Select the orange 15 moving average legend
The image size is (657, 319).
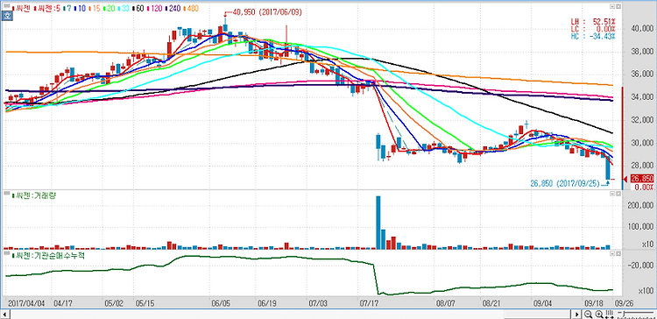[95, 8]
